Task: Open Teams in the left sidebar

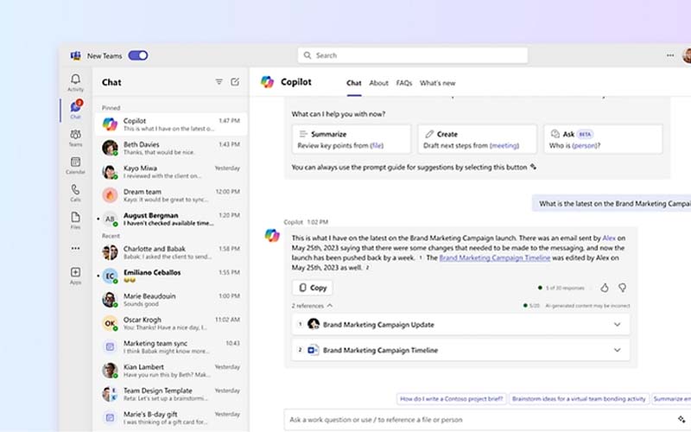Action: click(x=75, y=137)
